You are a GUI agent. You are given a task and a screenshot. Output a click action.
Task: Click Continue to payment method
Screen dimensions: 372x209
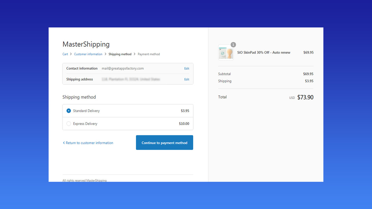(x=164, y=143)
